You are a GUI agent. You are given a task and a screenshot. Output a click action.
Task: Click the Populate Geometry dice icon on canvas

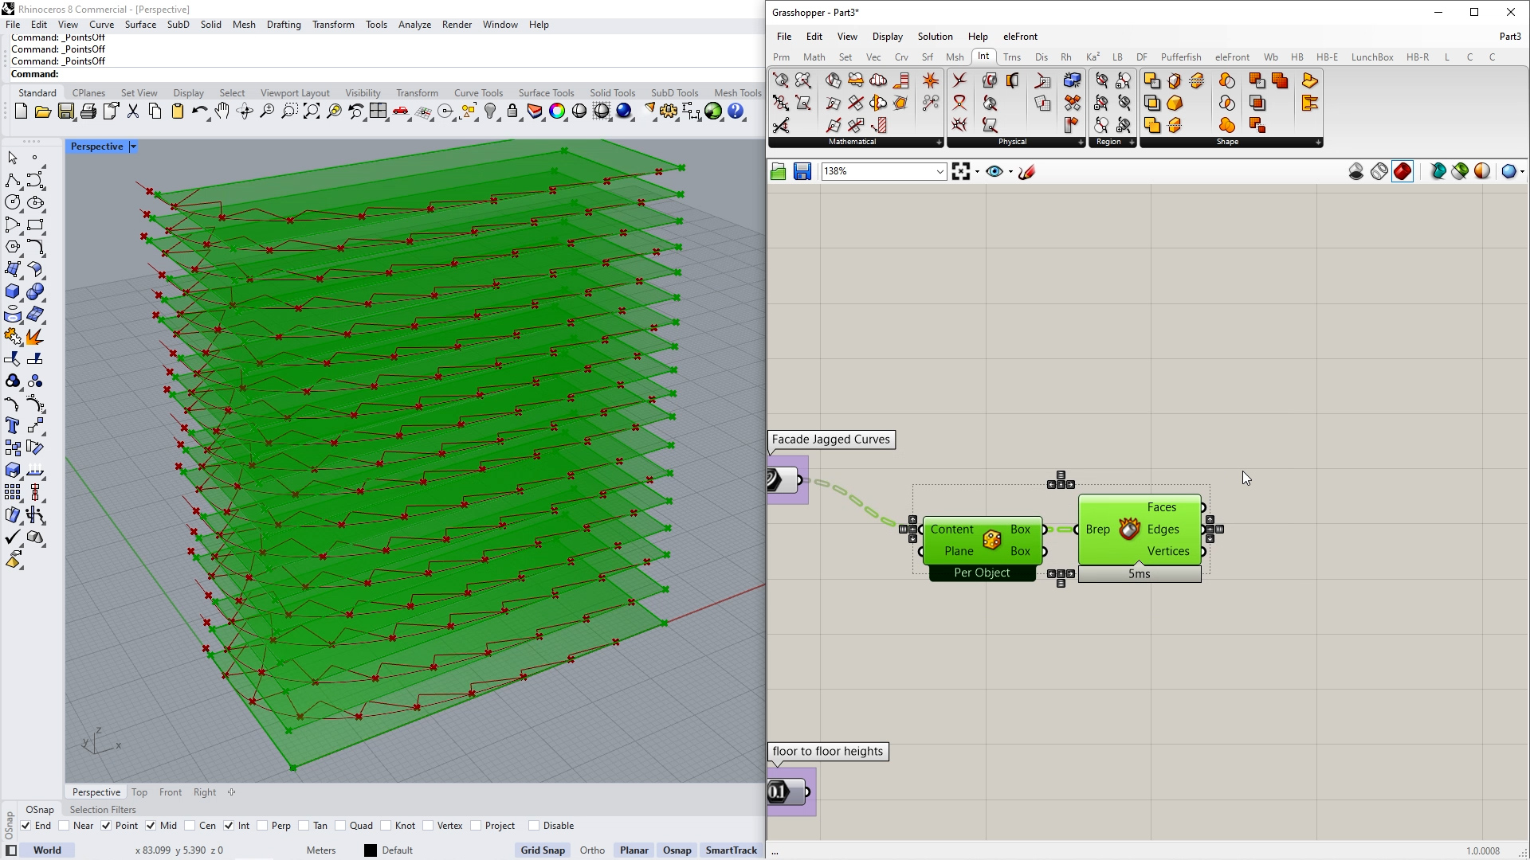click(991, 540)
